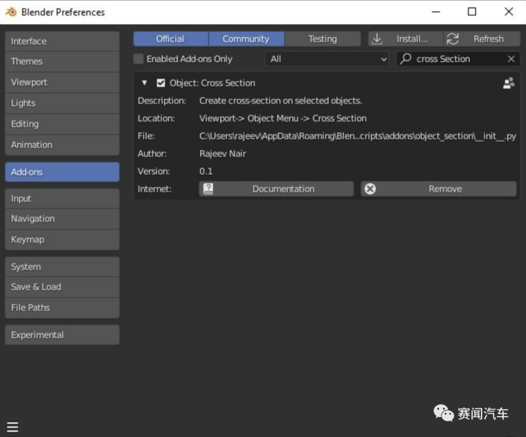
Task: Collapse the Cross Section add-on details
Action: pyautogui.click(x=144, y=83)
